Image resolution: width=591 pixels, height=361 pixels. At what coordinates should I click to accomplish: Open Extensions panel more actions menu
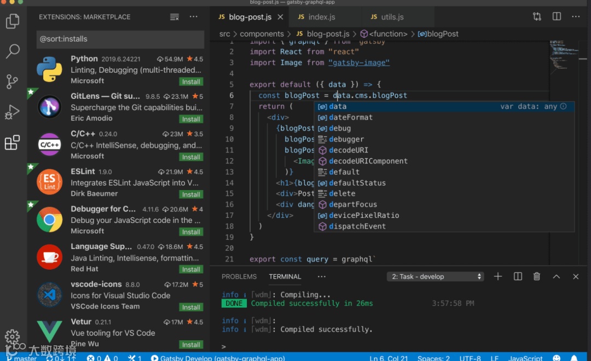(x=193, y=17)
